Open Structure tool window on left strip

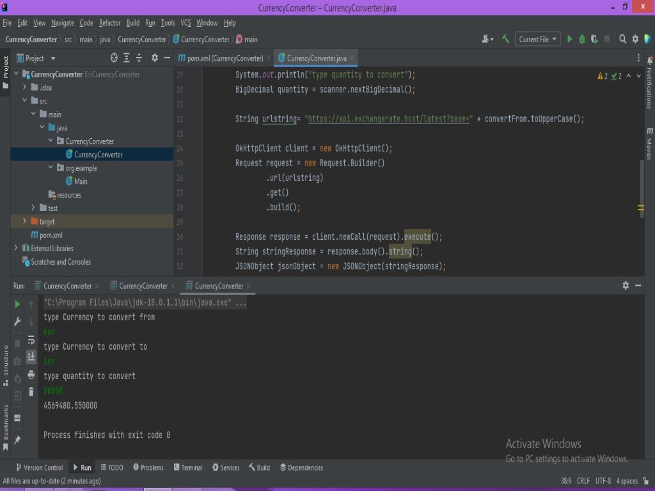tap(5, 365)
